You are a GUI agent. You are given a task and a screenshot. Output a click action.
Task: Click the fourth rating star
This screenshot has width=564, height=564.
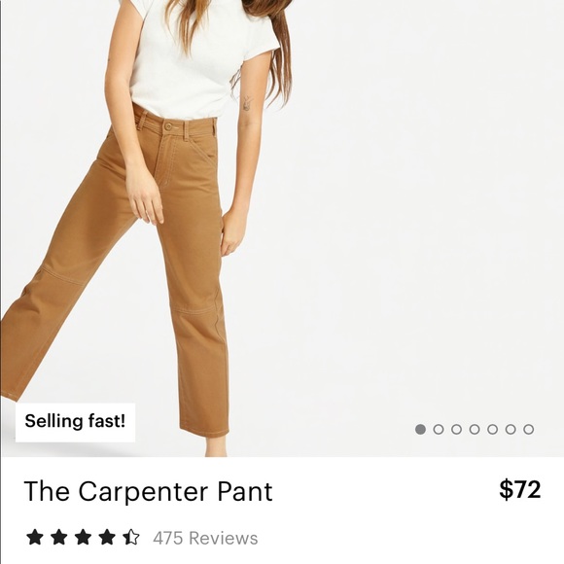coord(107,537)
